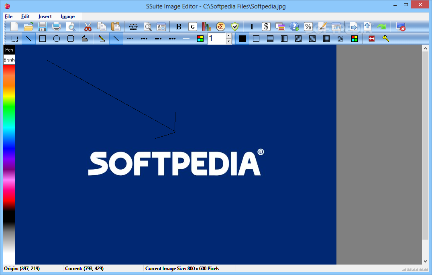Click the stacked colored windows icon
Screen dimensions: 432x275
point(280,27)
